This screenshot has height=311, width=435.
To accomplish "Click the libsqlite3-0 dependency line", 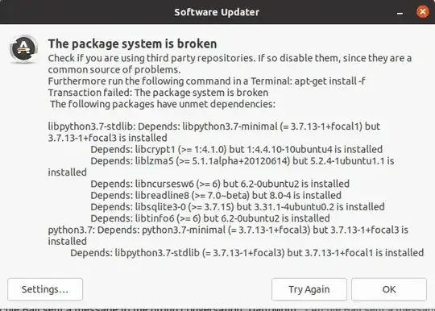I will click(238, 207).
